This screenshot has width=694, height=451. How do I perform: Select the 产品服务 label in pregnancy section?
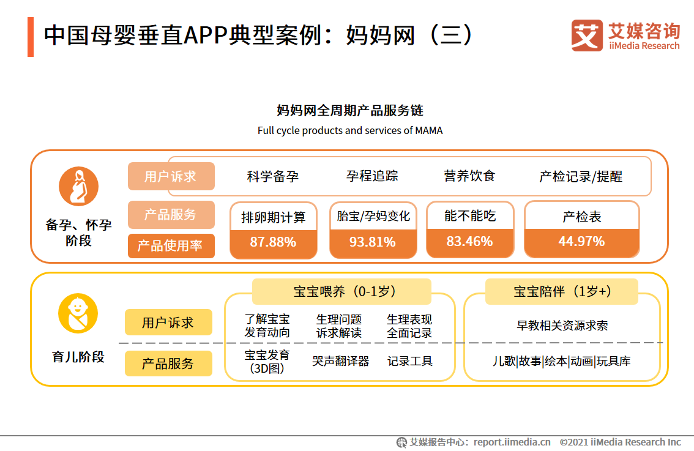(171, 215)
